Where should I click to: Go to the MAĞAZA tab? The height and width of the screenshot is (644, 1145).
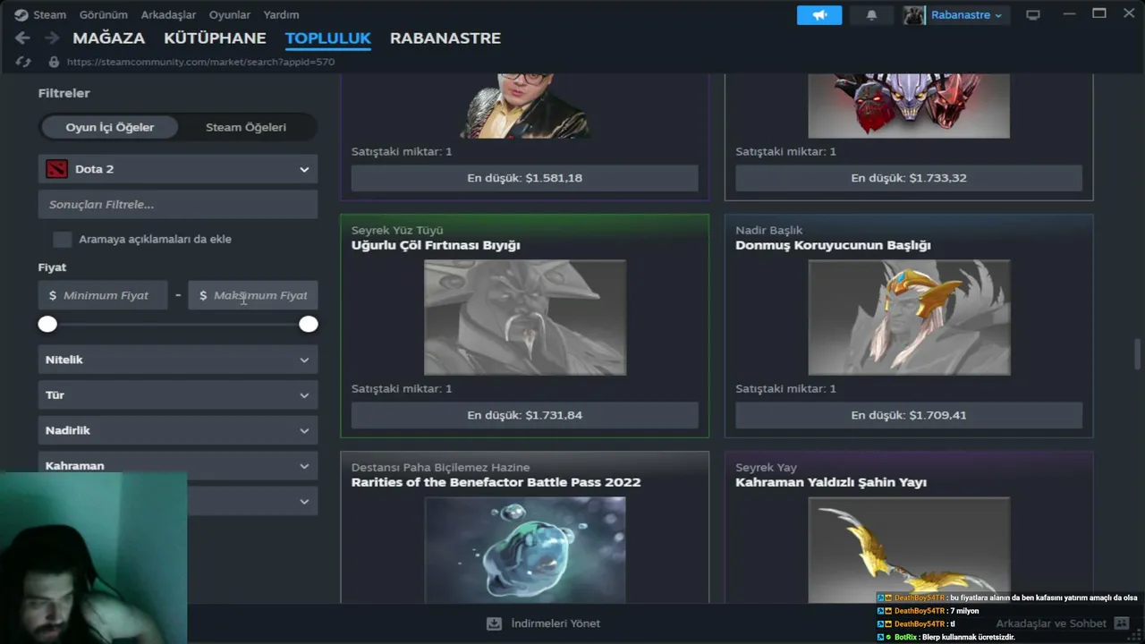108,38
